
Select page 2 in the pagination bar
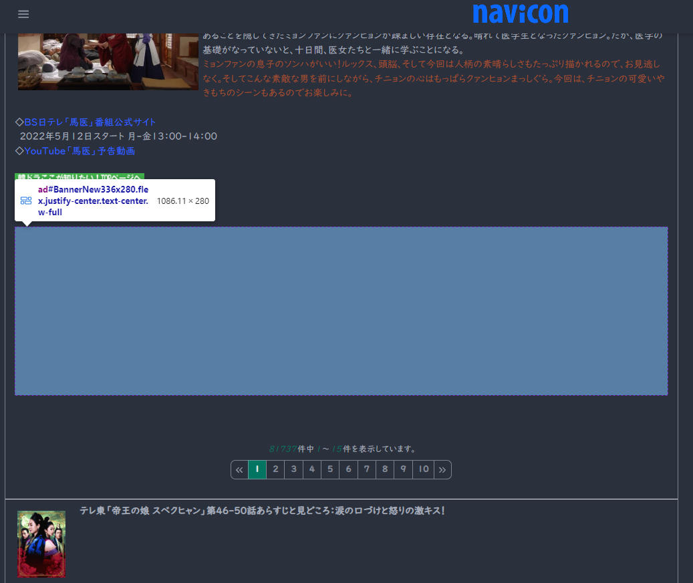(x=275, y=469)
